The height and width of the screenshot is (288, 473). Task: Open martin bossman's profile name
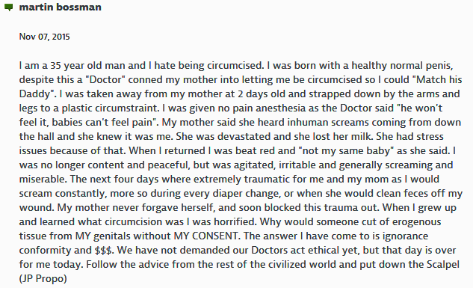click(61, 7)
